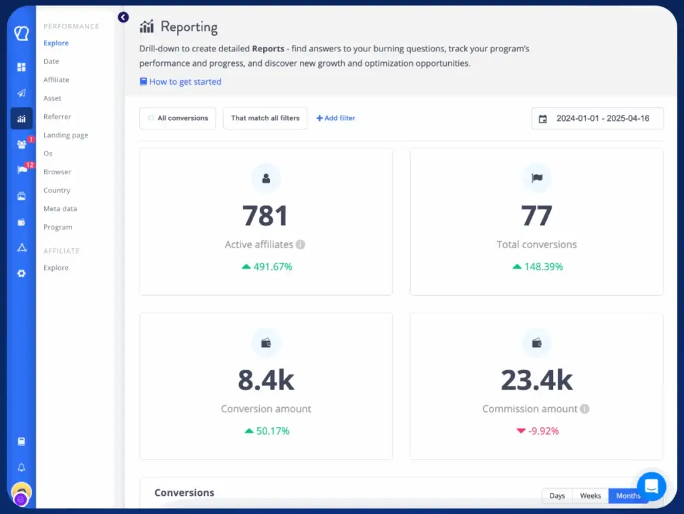Viewport: 684px width, 514px height.
Task: Open the dashboard grid icon in sidebar
Action: [x=21, y=67]
